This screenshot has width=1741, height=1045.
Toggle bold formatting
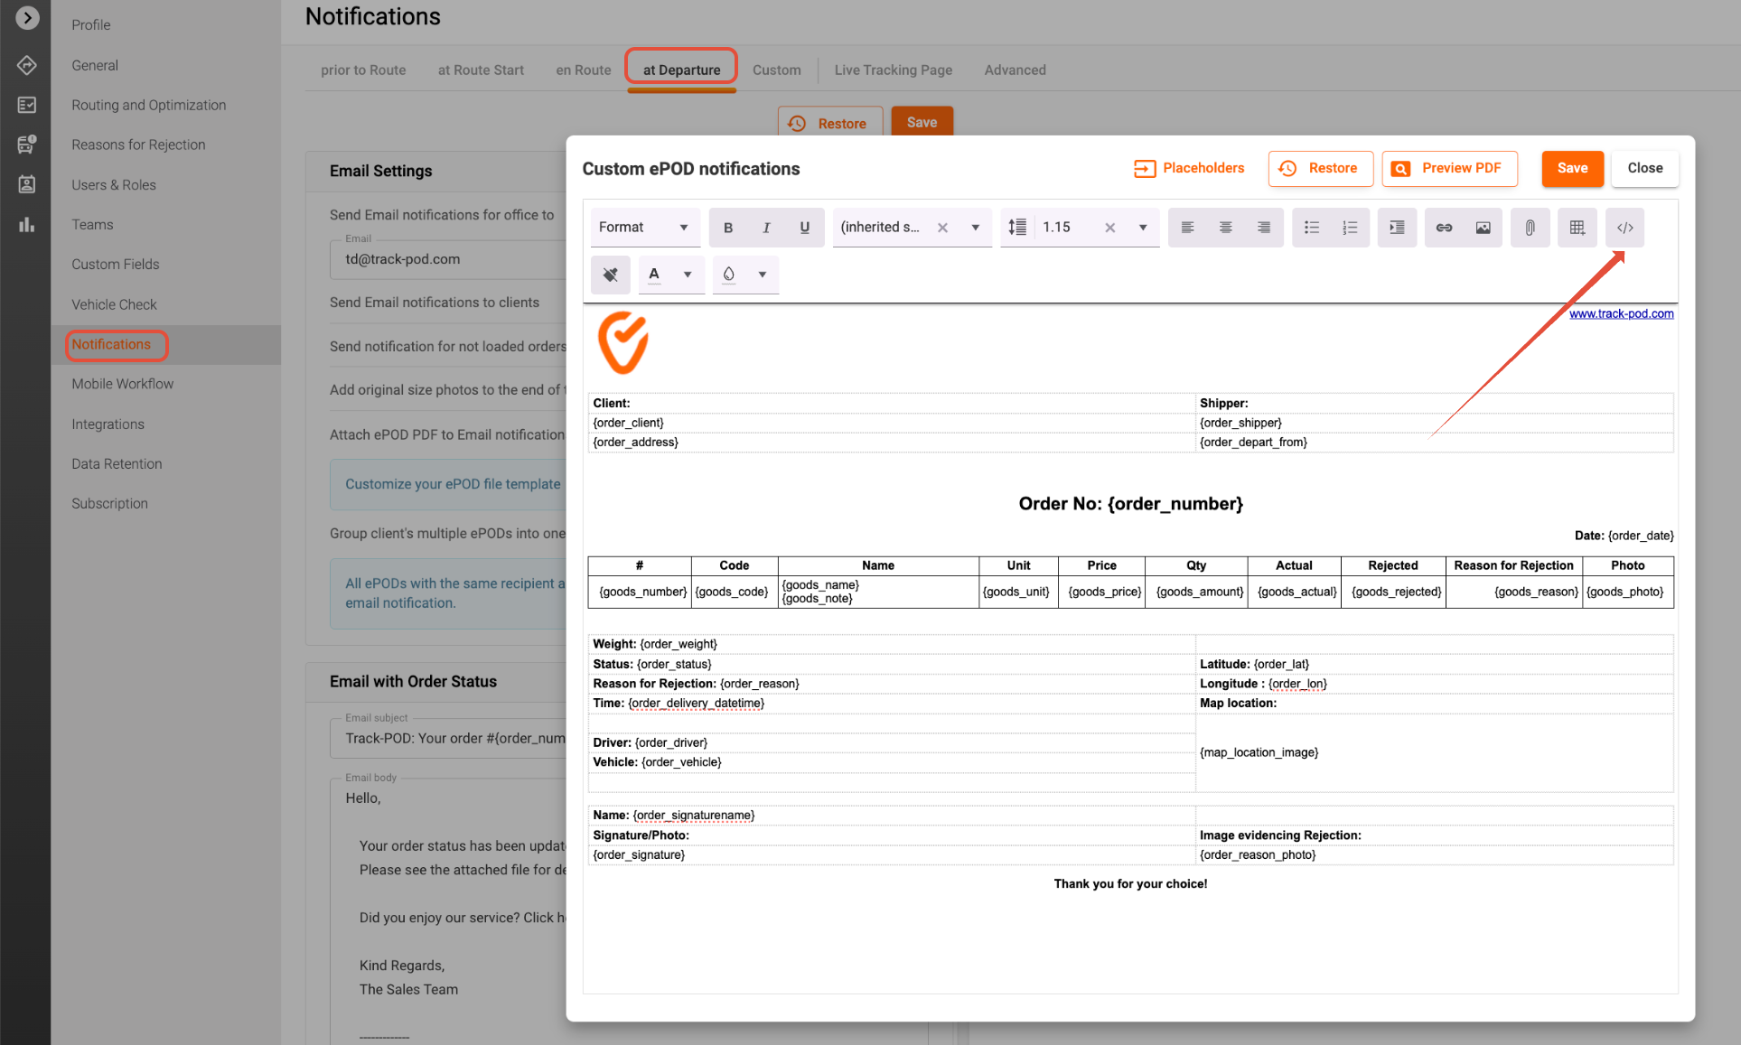(727, 228)
